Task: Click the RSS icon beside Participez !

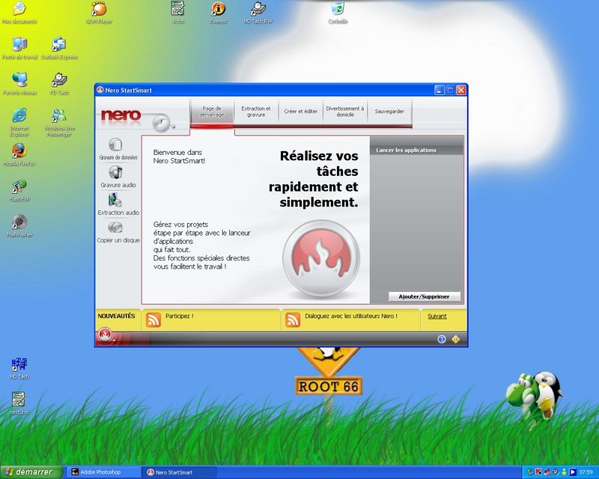Action: coord(153,320)
